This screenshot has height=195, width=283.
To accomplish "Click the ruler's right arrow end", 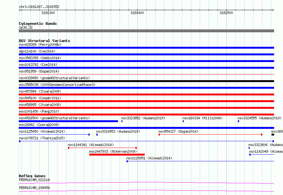I will click(x=273, y=10).
